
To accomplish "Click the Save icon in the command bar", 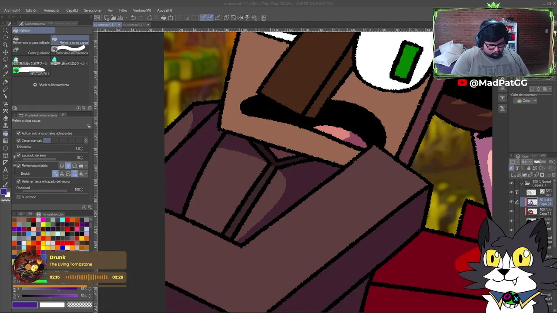I will [121, 18].
